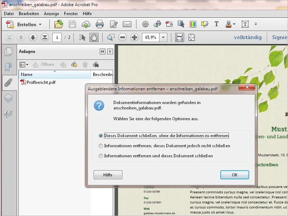Click the stamp tool icon
The width and height of the screenshot is (288, 216).
pyautogui.click(x=229, y=24)
